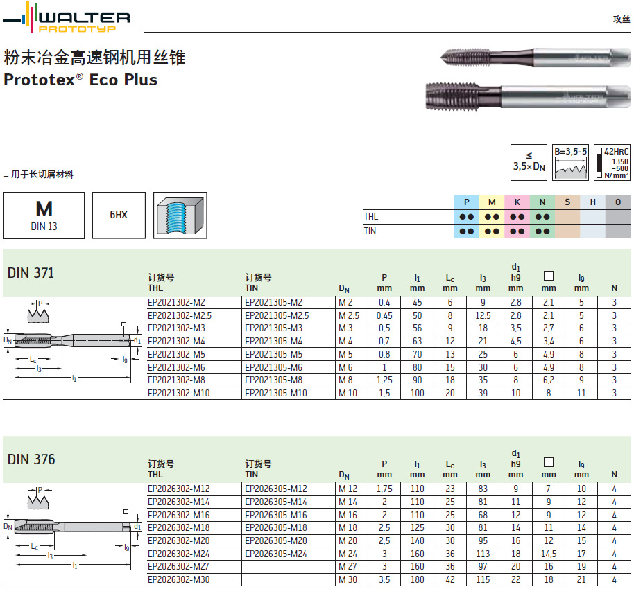Screen dimensions: 634x589
Task: Select order number EP2021305-M4
Action: [274, 342]
